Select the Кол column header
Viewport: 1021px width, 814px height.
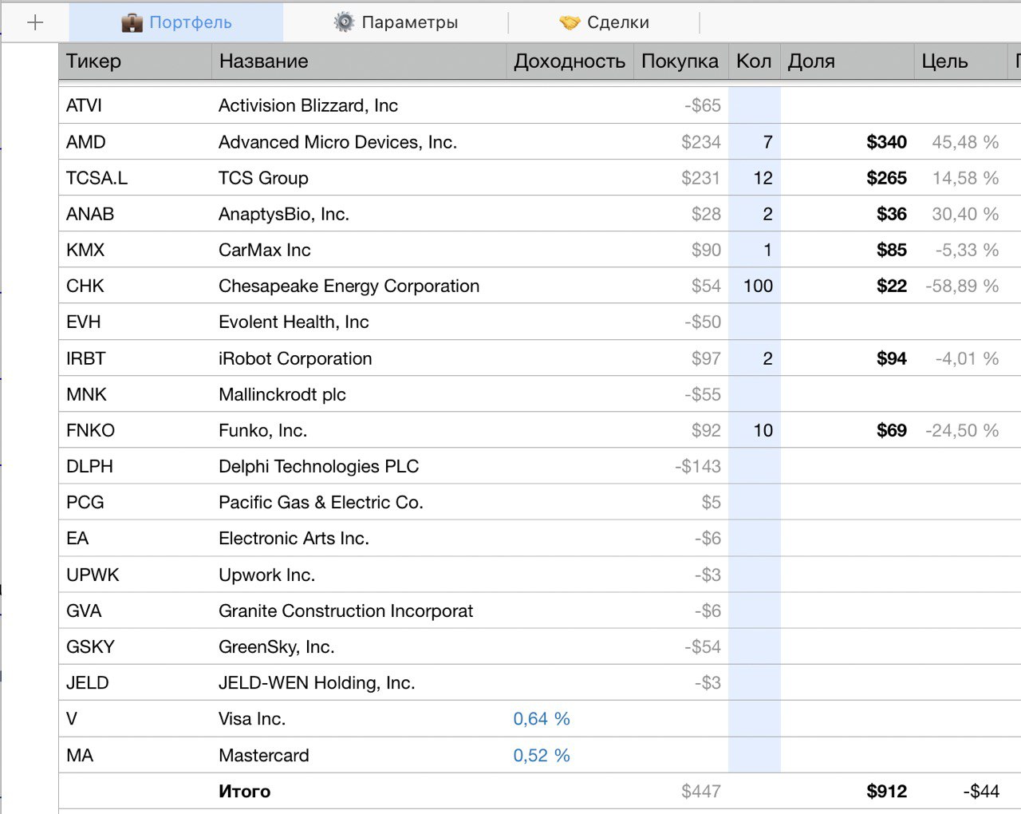754,61
